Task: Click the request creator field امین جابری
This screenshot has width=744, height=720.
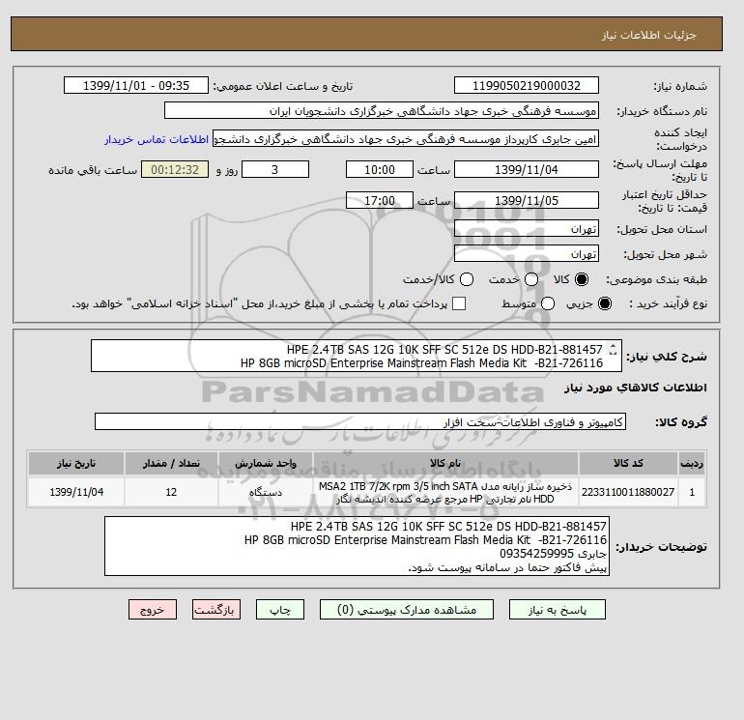Action: 406,139
